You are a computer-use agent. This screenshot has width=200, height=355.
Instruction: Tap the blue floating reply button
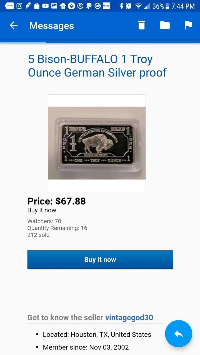pyautogui.click(x=178, y=334)
